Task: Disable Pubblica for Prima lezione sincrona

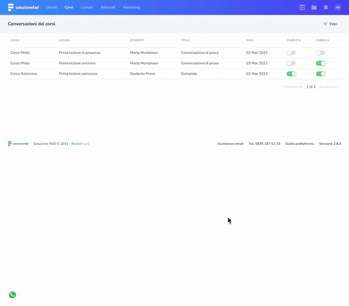Action: [x=320, y=63]
